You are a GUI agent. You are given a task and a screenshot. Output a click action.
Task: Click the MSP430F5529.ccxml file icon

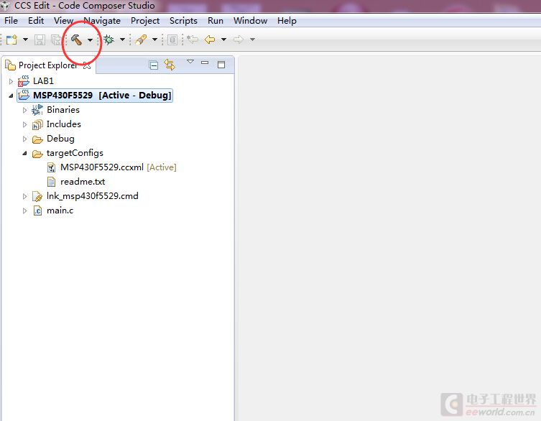point(51,167)
